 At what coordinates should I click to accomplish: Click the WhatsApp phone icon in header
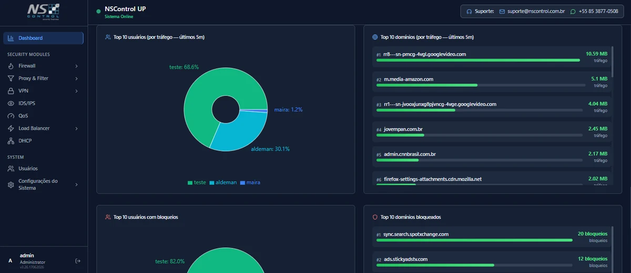tap(573, 11)
